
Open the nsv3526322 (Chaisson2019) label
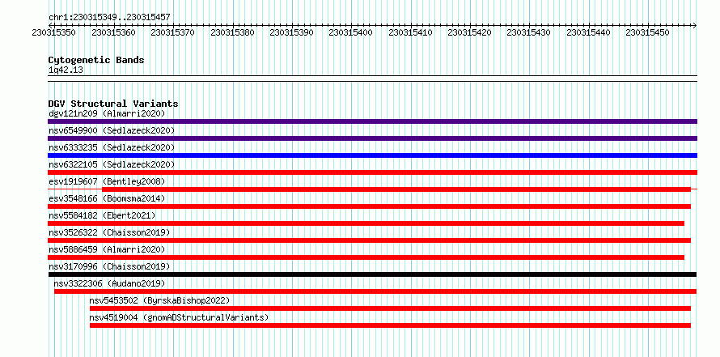[x=109, y=232]
